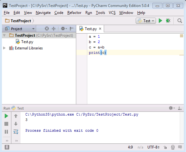Change UTF-8 file encoding
The height and width of the screenshot is (152, 186).
153,147
